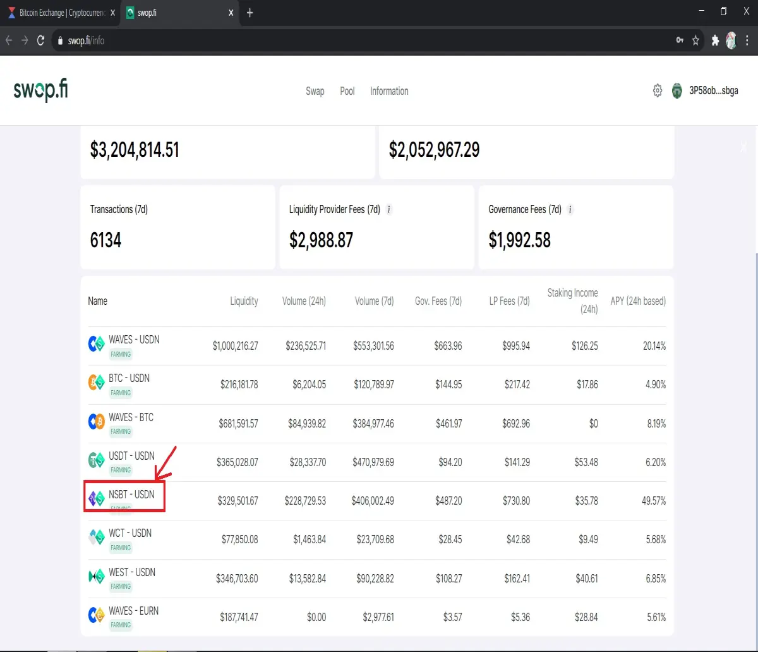
Task: Select the $3,204,814.51 total value
Action: pos(135,150)
